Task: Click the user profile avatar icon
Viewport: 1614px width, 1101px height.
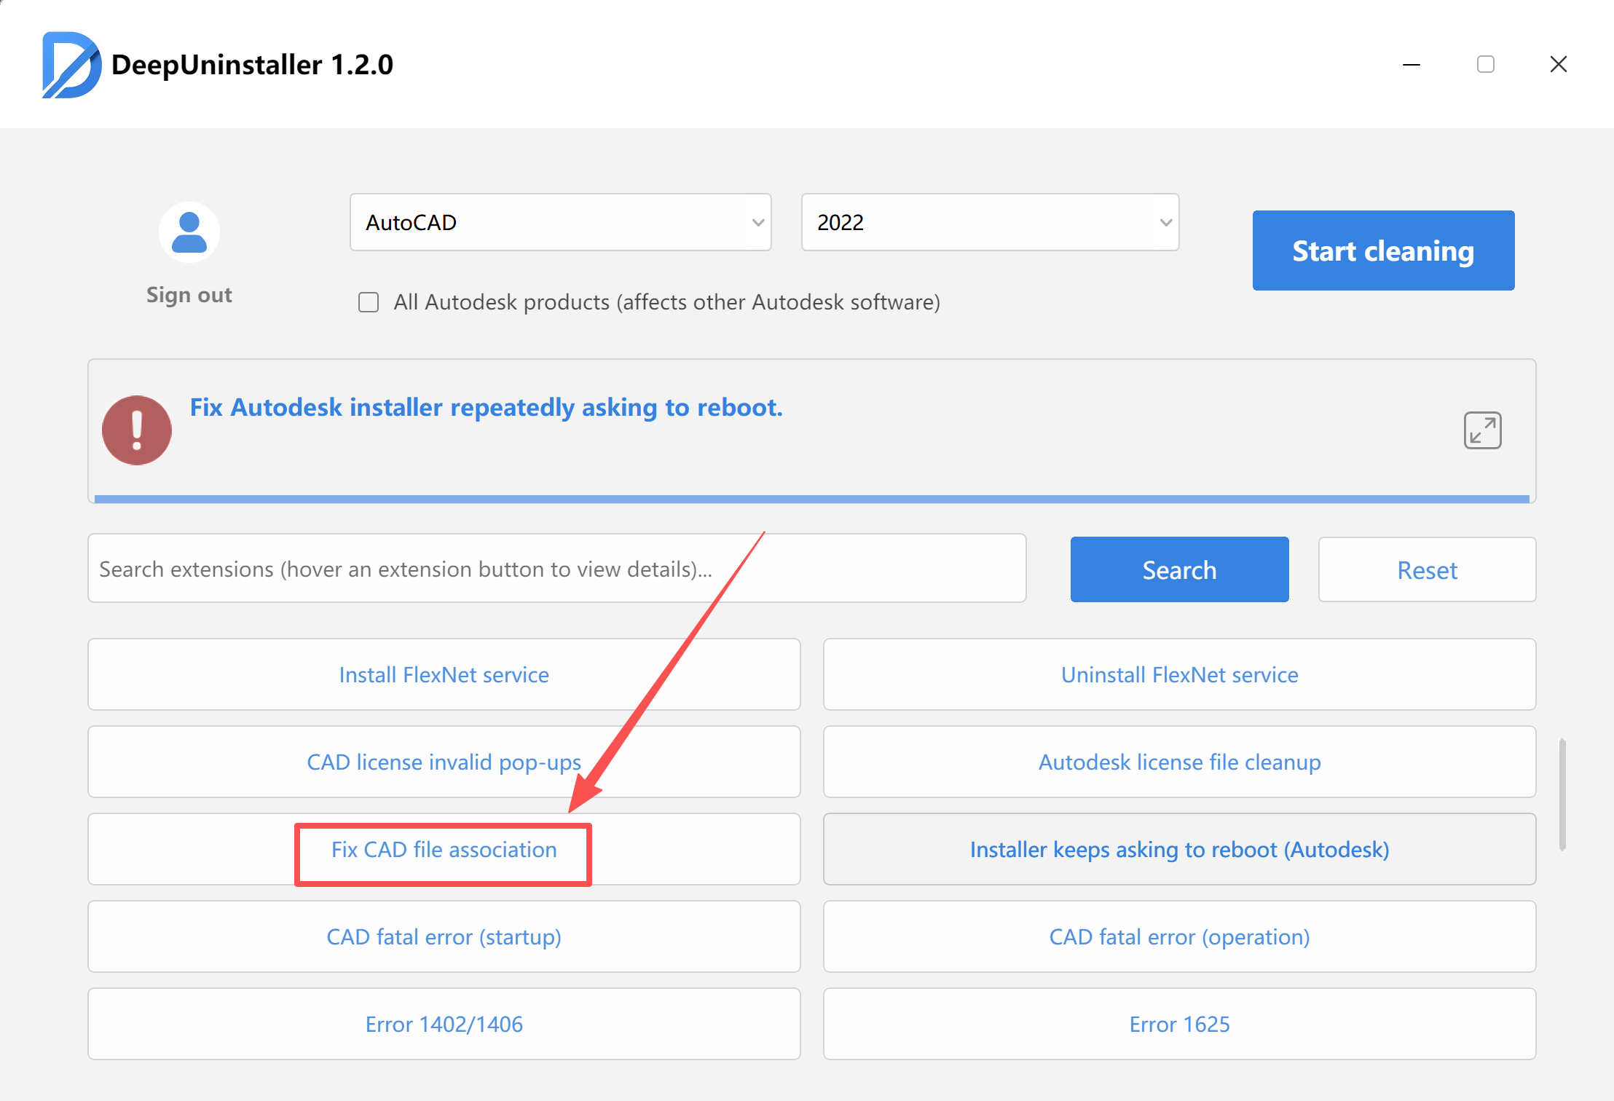Action: pyautogui.click(x=189, y=233)
